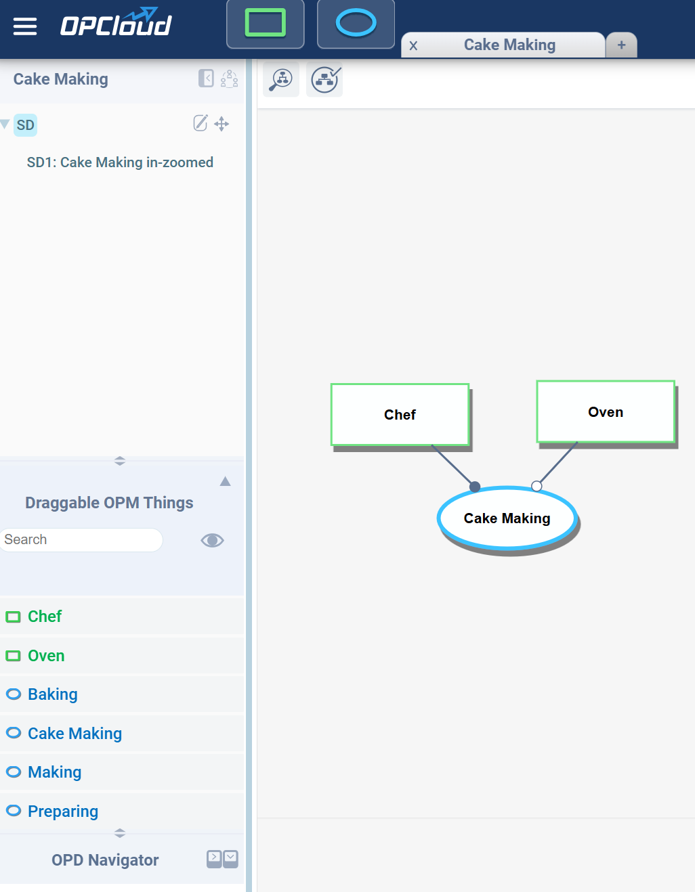Open SD1: Cake Making in-zoomed diagram
The width and height of the screenshot is (695, 892).
point(120,162)
